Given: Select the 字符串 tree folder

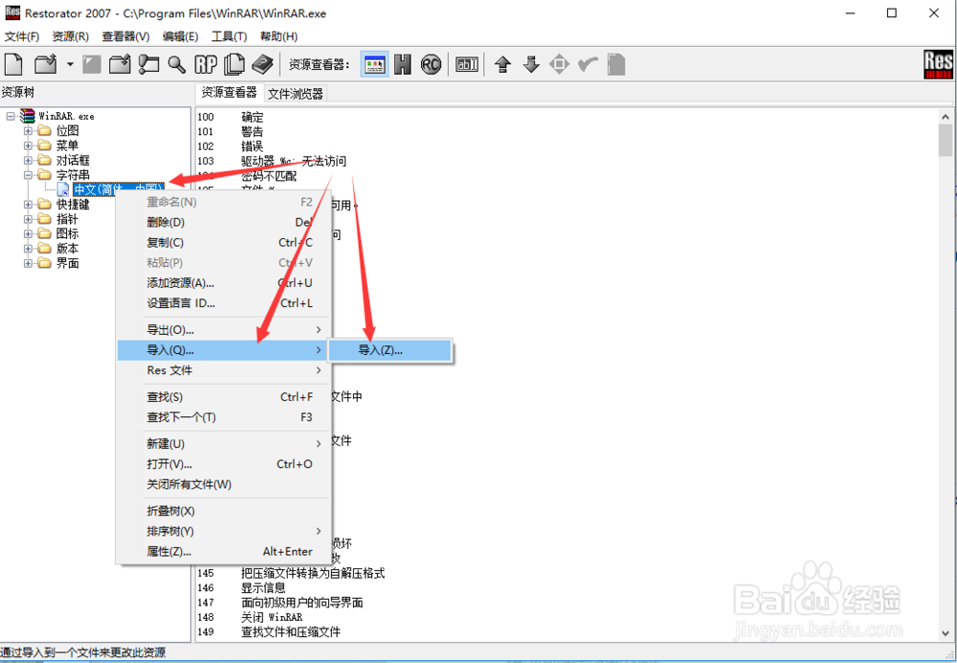Looking at the screenshot, I should point(73,175).
